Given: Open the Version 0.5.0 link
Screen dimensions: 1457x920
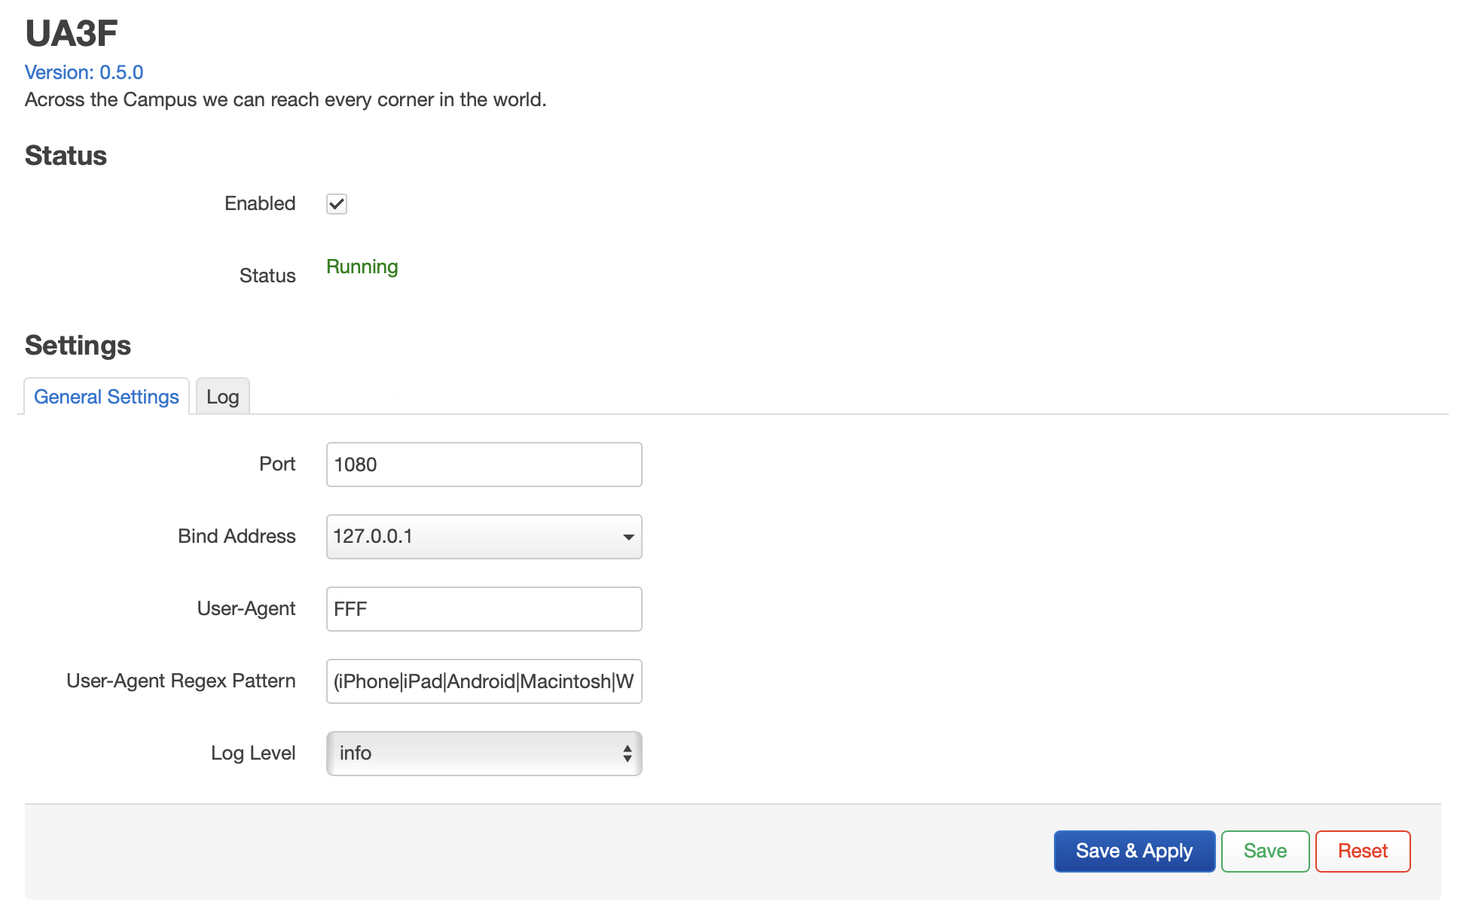Looking at the screenshot, I should point(84,72).
